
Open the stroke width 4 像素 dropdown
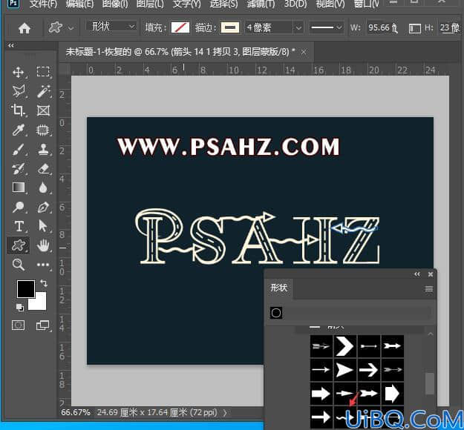(298, 28)
